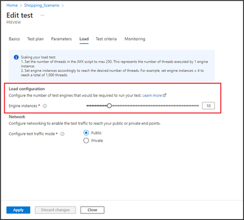Click the Close button at bottom

tap(92, 210)
